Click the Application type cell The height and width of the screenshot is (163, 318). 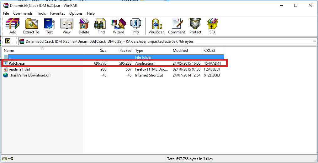click(145, 63)
